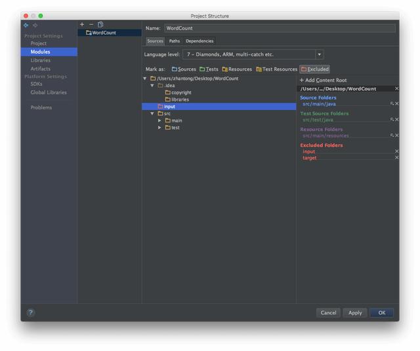
Task: Open Libraries in the sidebar
Action: pyautogui.click(x=41, y=60)
